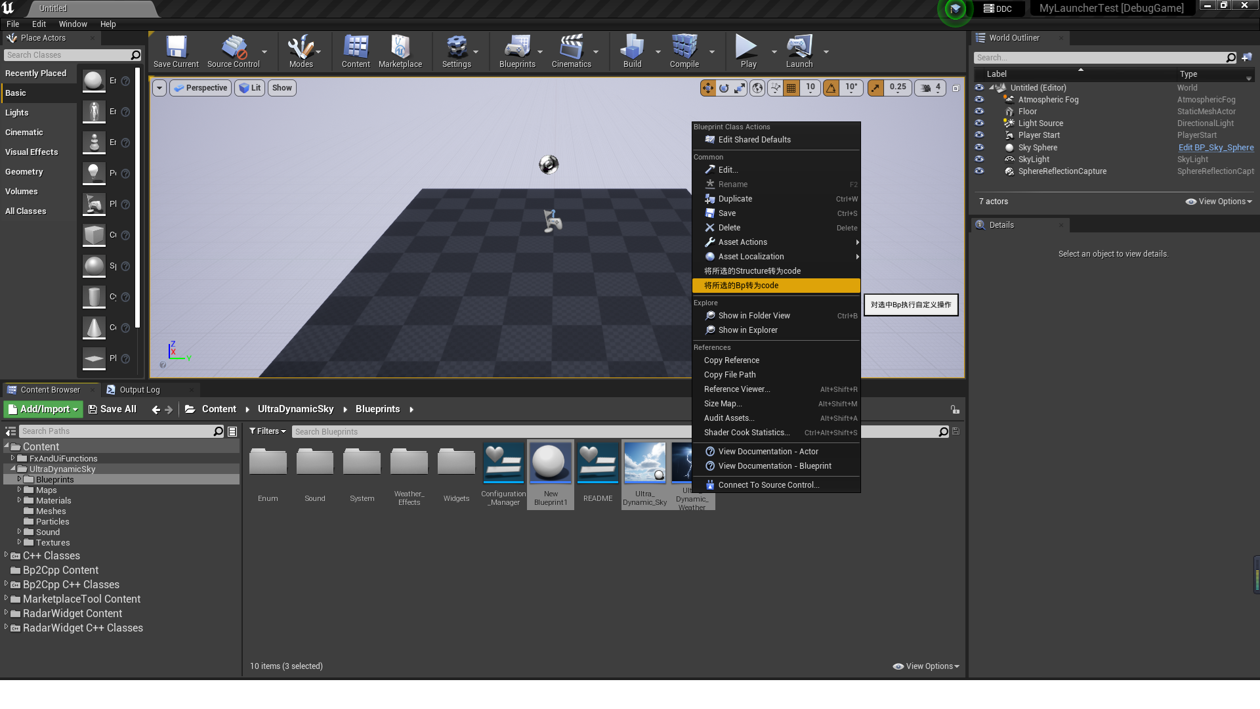Viewport: 1260px width, 709px height.
Task: Click the Search Blueprints input field
Action: [x=614, y=432]
